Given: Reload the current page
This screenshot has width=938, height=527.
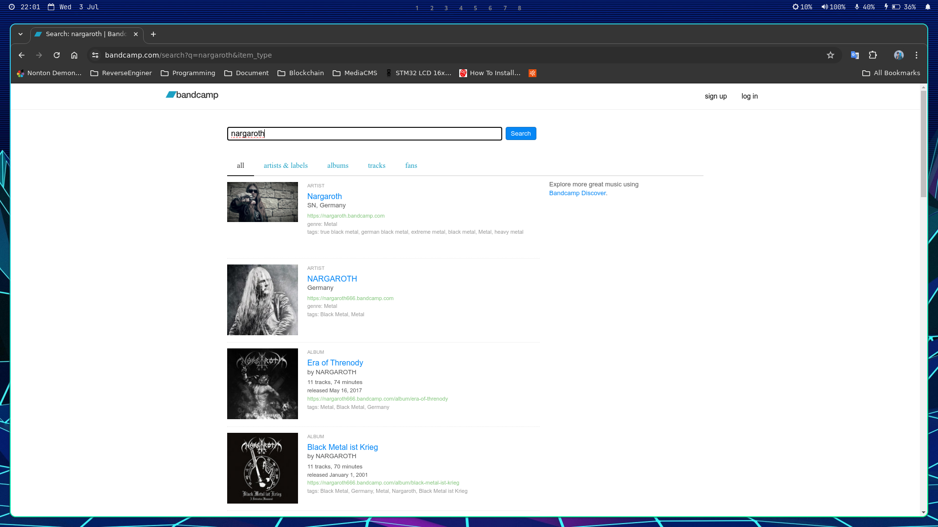Looking at the screenshot, I should (x=56, y=55).
